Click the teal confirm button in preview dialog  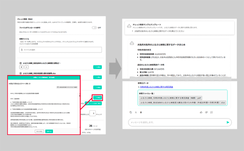click(49, 131)
